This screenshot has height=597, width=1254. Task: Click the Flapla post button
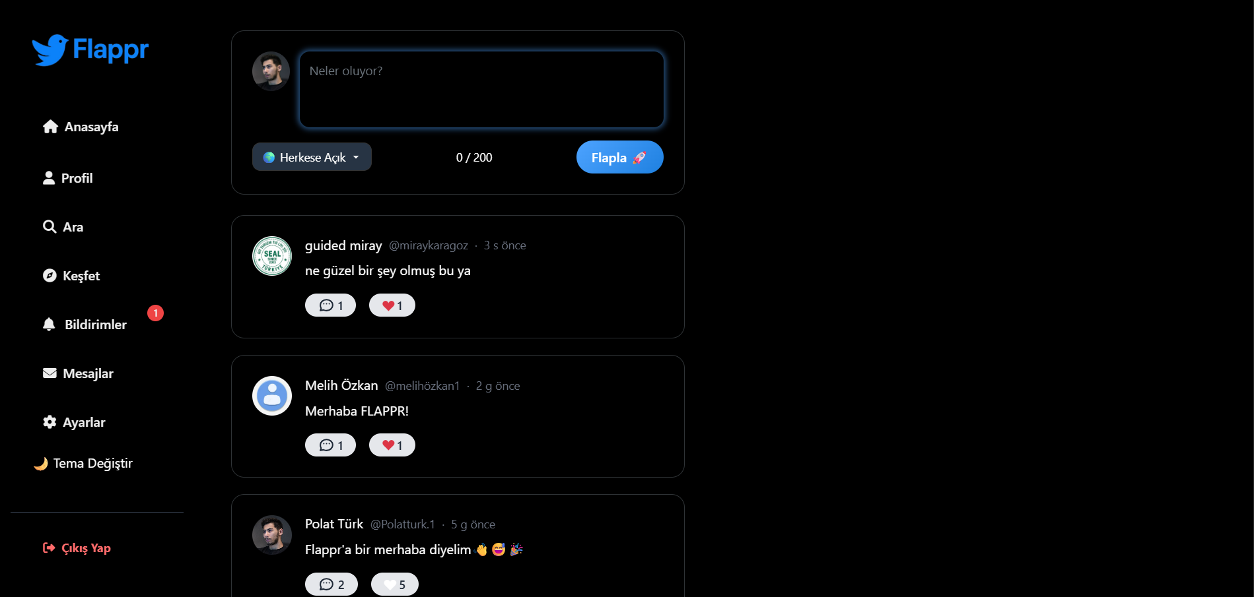point(619,157)
